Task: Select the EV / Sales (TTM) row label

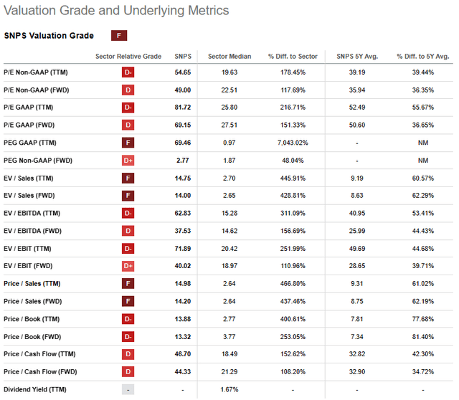Action: pos(29,178)
